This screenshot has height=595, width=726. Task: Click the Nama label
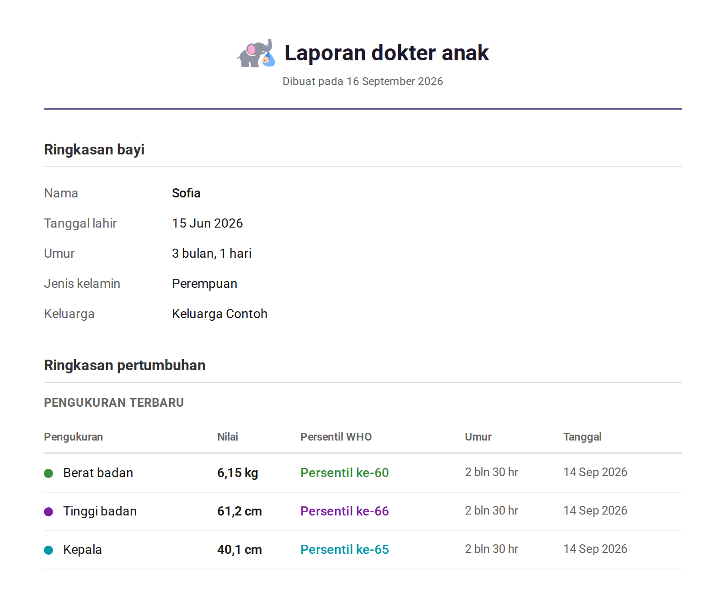pyautogui.click(x=61, y=193)
